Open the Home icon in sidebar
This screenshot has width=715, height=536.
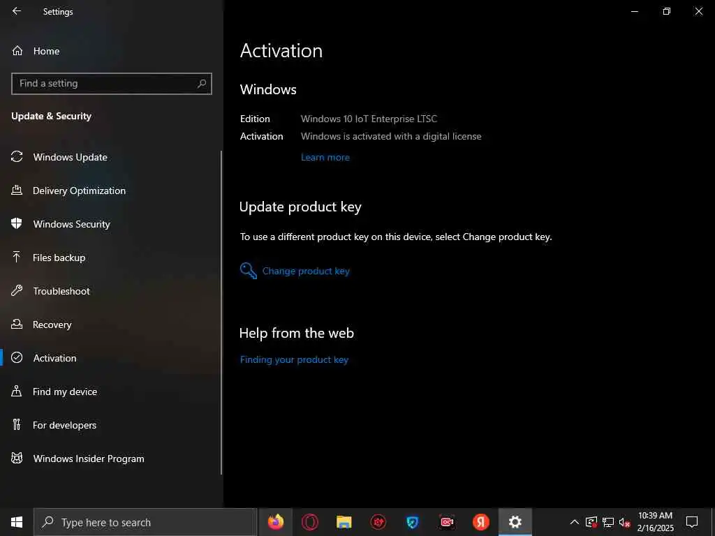[x=17, y=50]
